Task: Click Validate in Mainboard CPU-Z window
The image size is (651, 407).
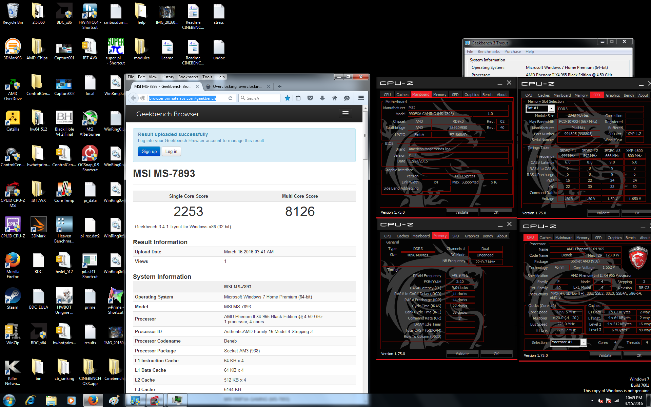Action: [462, 212]
